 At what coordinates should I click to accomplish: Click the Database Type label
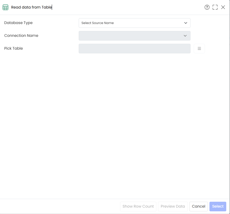[18, 23]
